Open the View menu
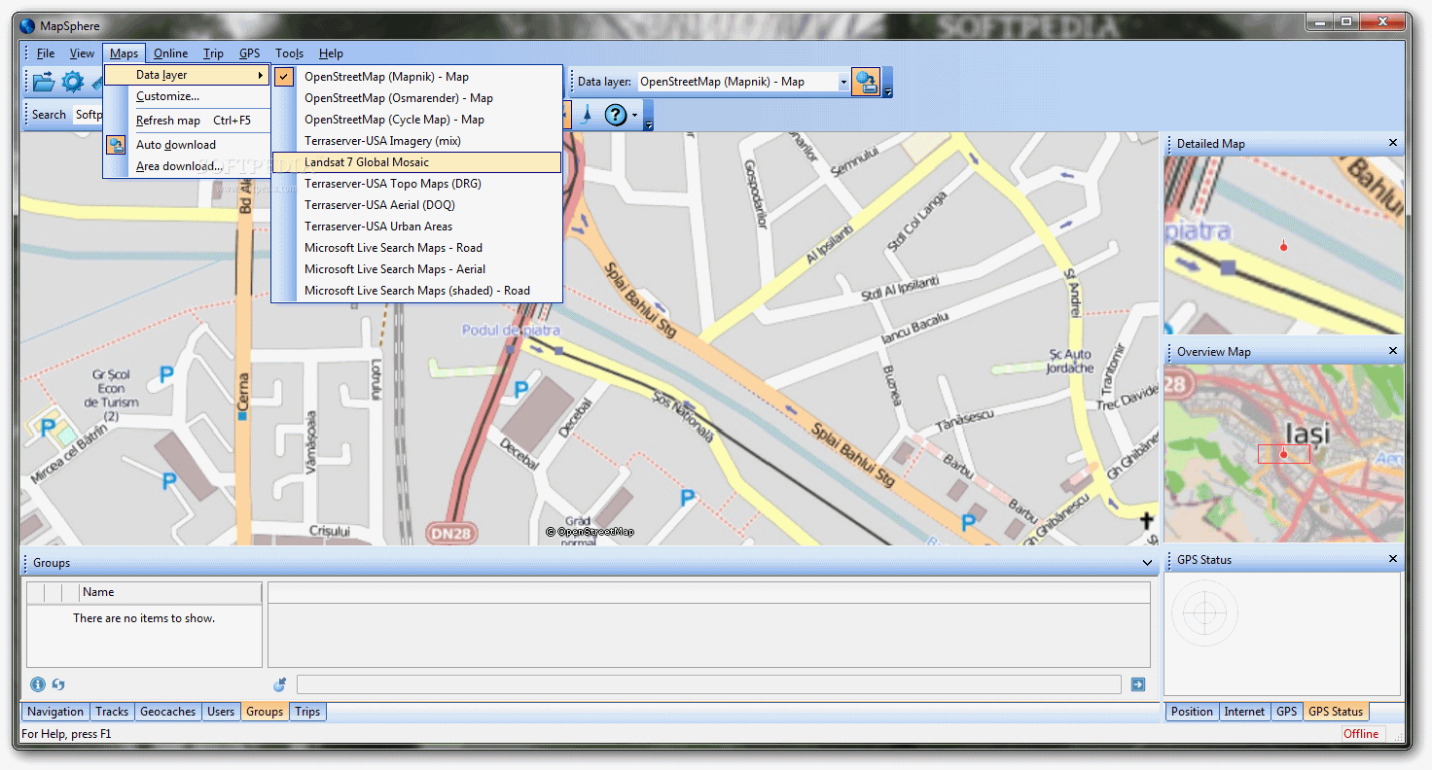Image resolution: width=1432 pixels, height=770 pixels. click(82, 53)
